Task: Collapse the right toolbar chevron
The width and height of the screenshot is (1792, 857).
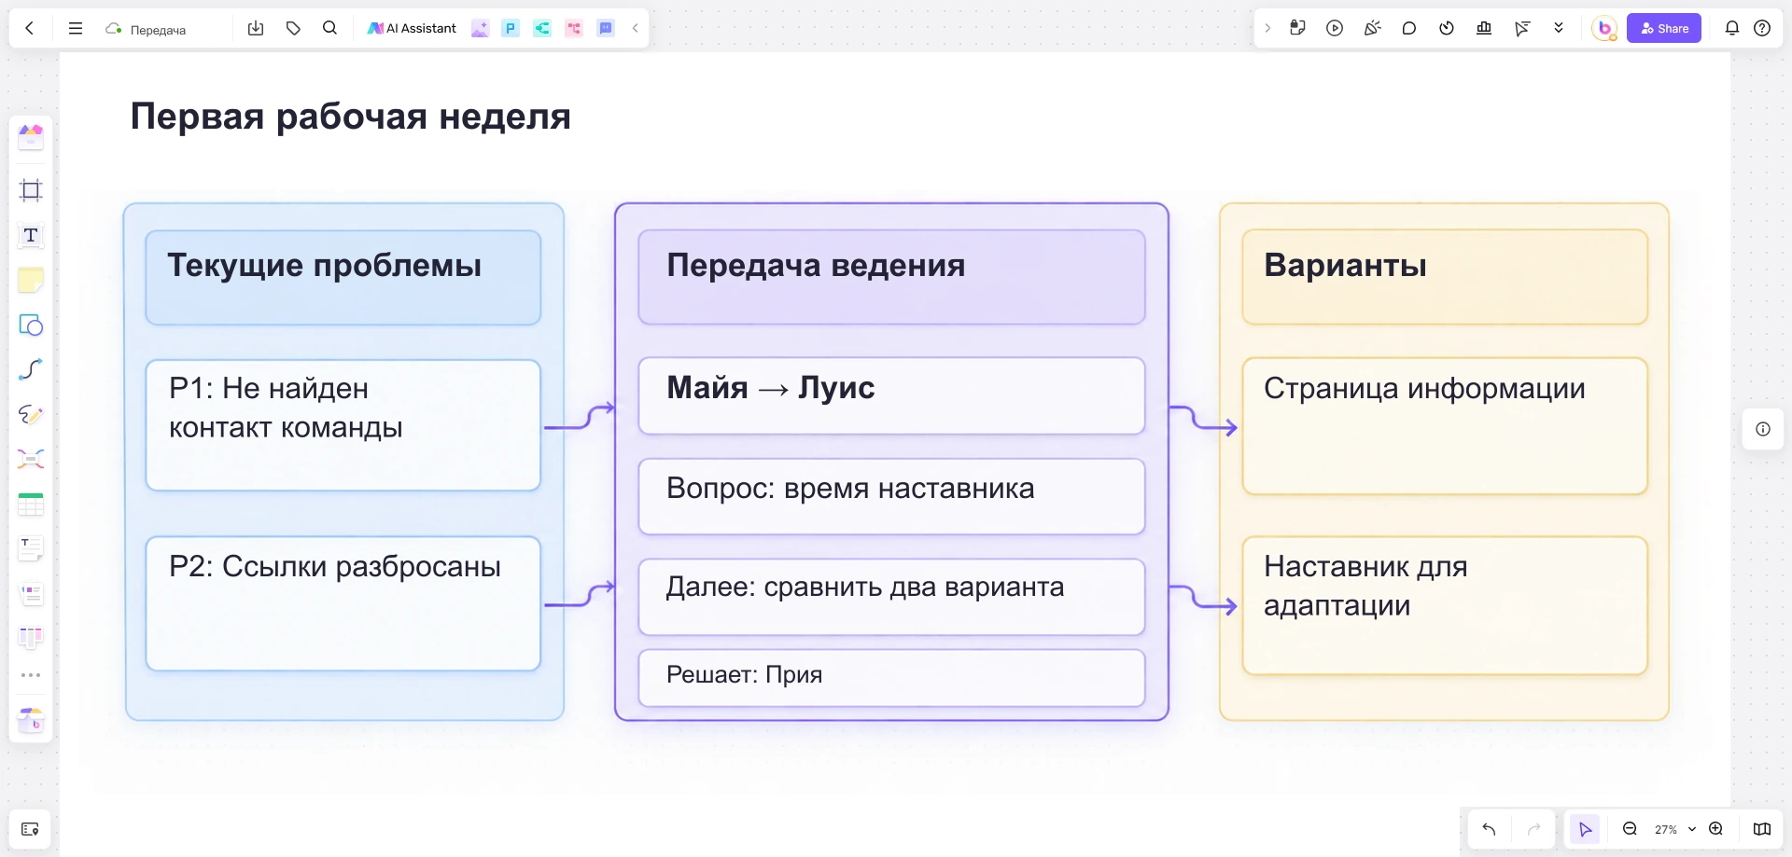Action: point(1267,28)
